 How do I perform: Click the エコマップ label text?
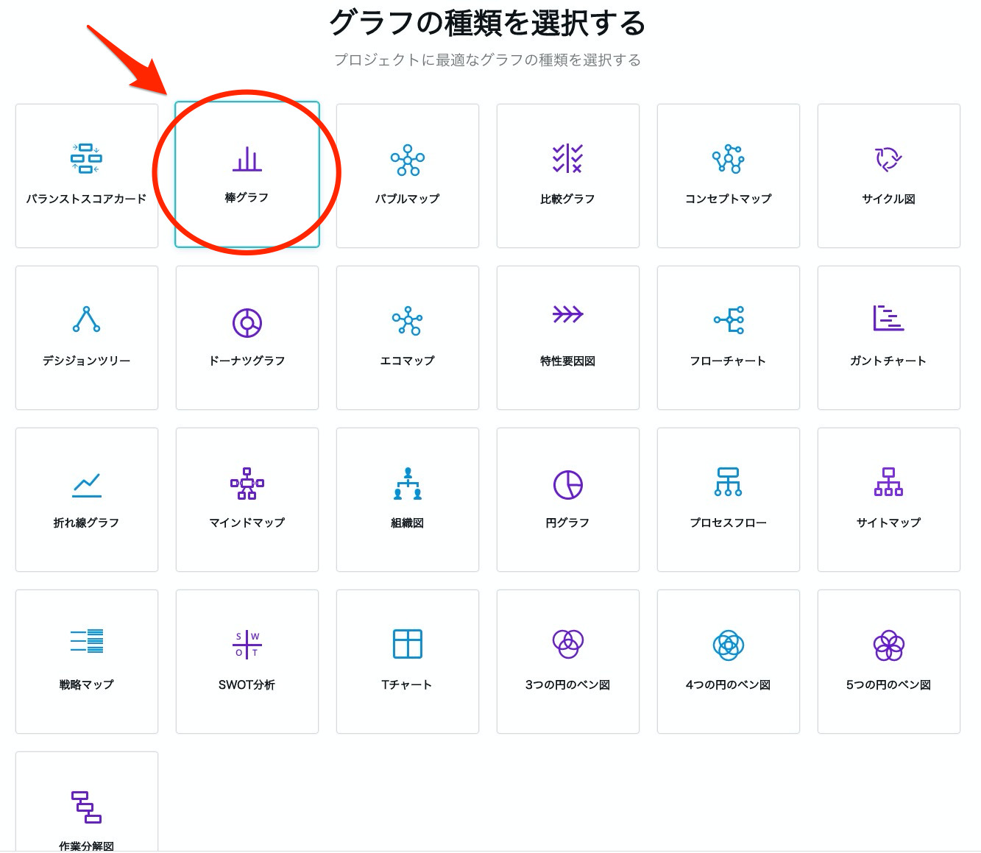pos(407,361)
